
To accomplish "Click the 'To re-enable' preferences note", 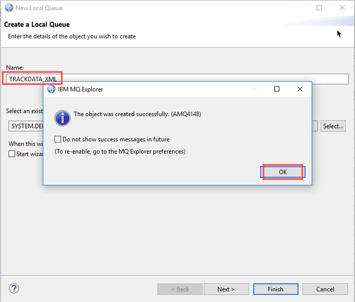I will pos(120,152).
